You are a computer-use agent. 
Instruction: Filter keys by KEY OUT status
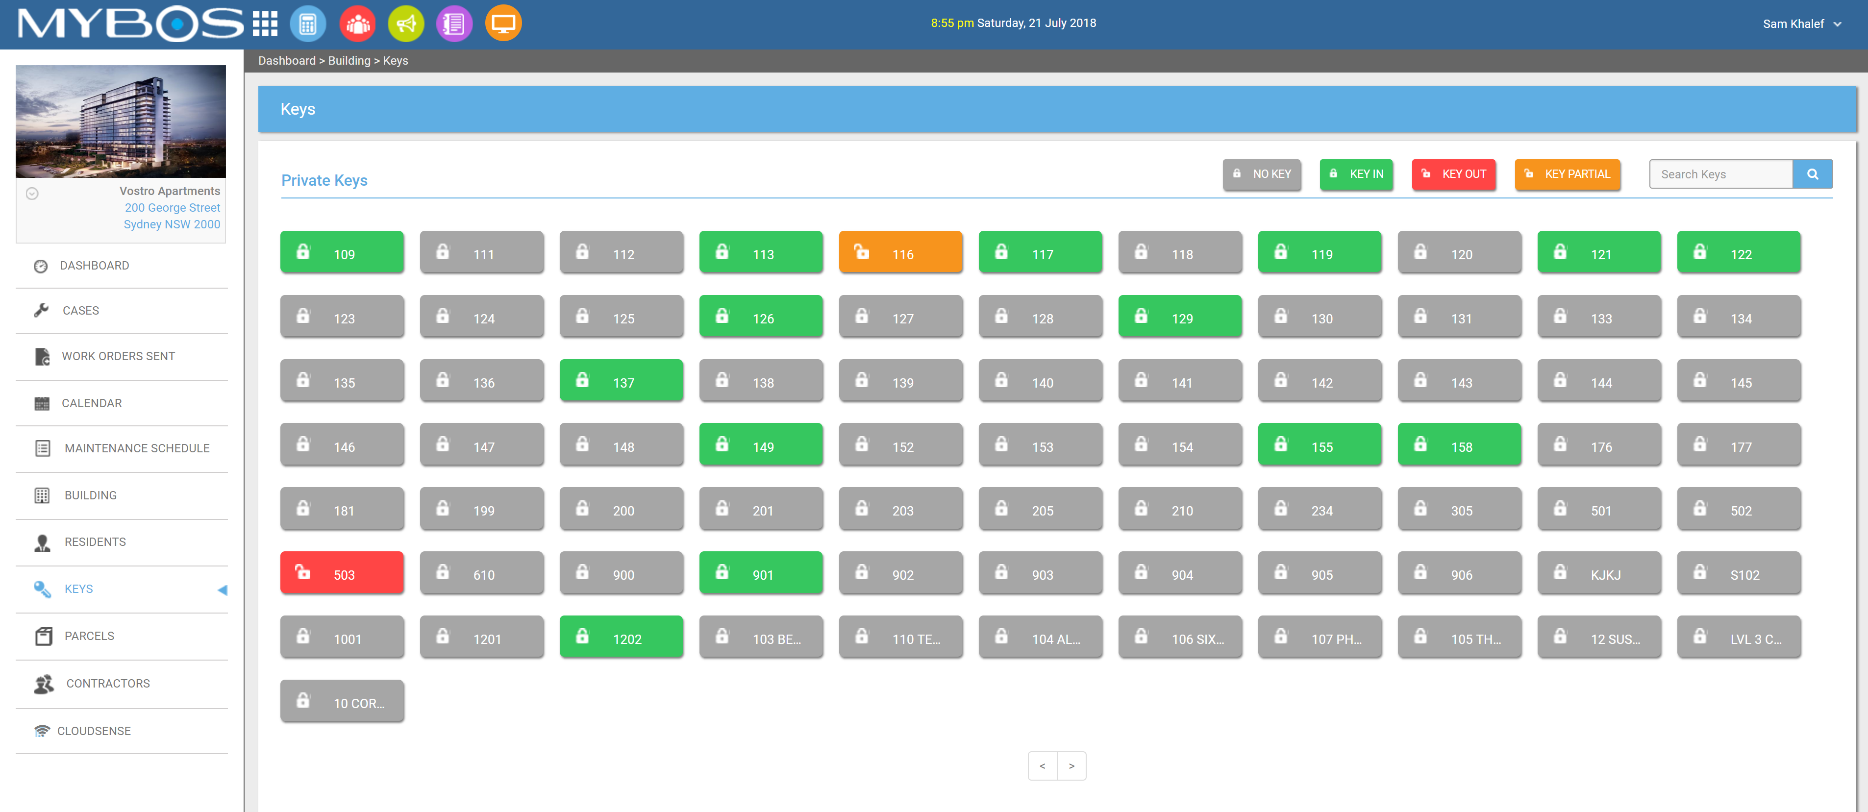click(1453, 174)
